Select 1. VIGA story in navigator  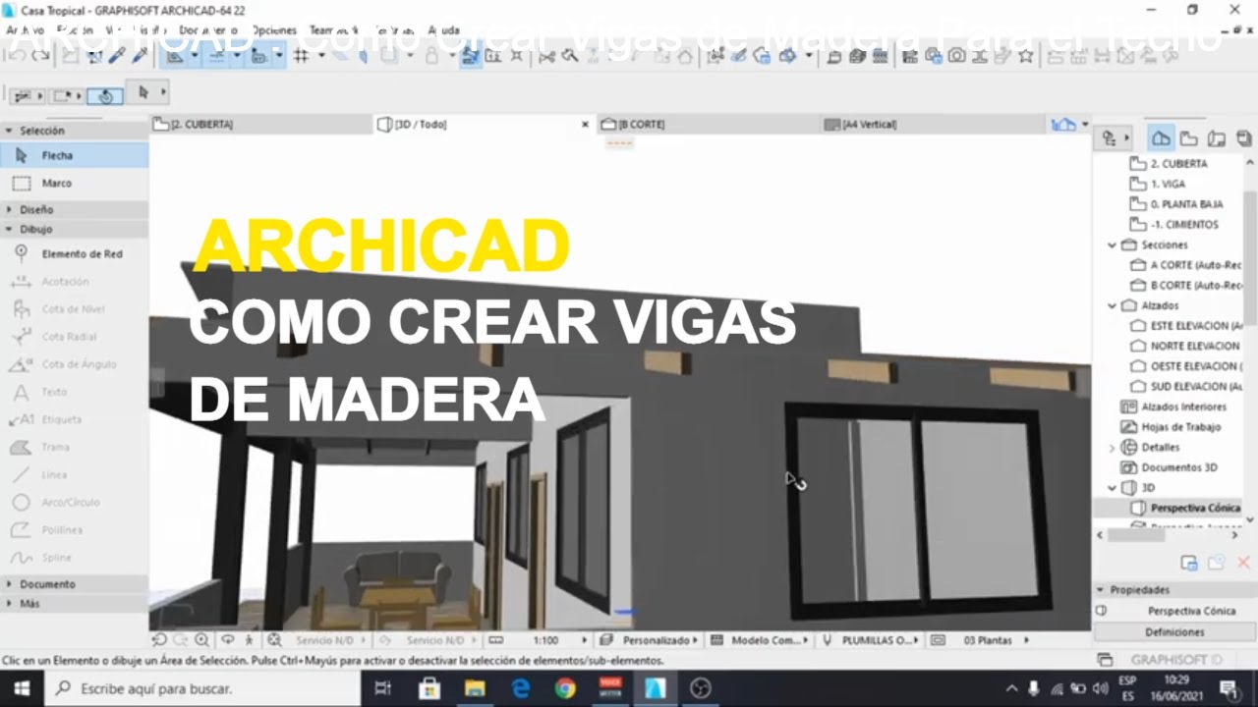pyautogui.click(x=1168, y=184)
